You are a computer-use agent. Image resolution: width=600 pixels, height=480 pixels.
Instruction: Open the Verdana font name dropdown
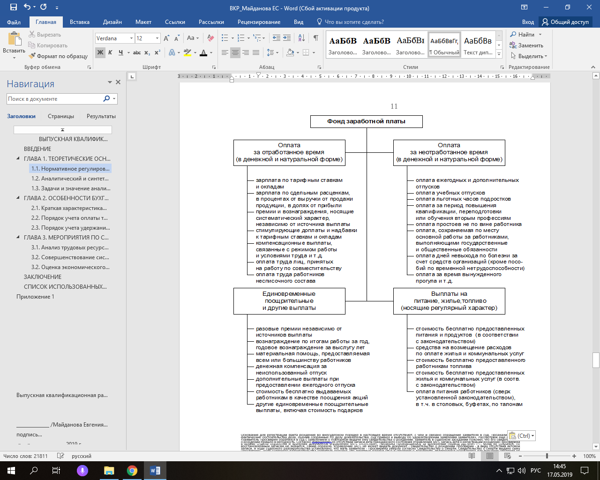tap(131, 38)
